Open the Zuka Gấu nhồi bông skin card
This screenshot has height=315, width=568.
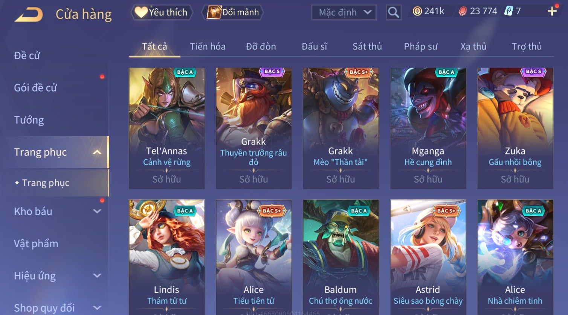pyautogui.click(x=515, y=128)
